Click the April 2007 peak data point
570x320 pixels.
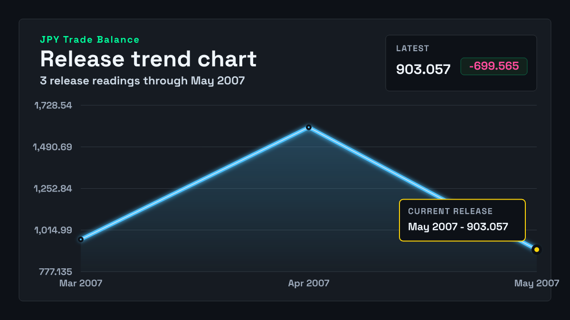click(309, 127)
